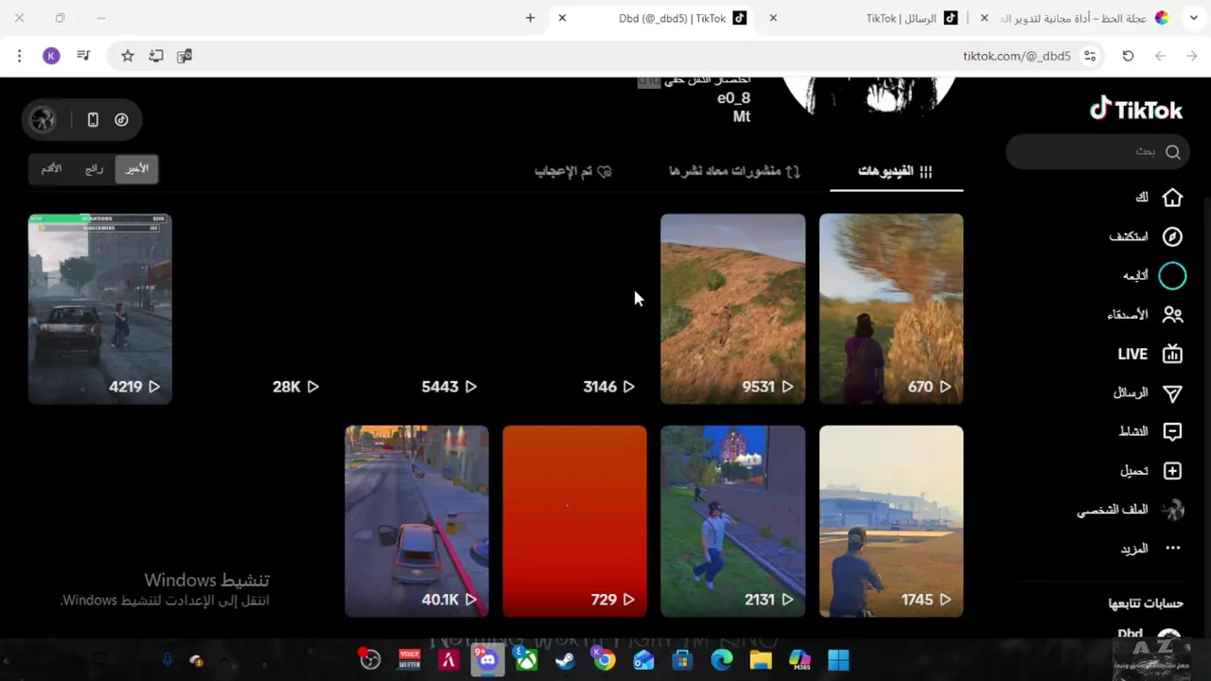
Task: Click the TikTok search field
Action: coord(1097,151)
